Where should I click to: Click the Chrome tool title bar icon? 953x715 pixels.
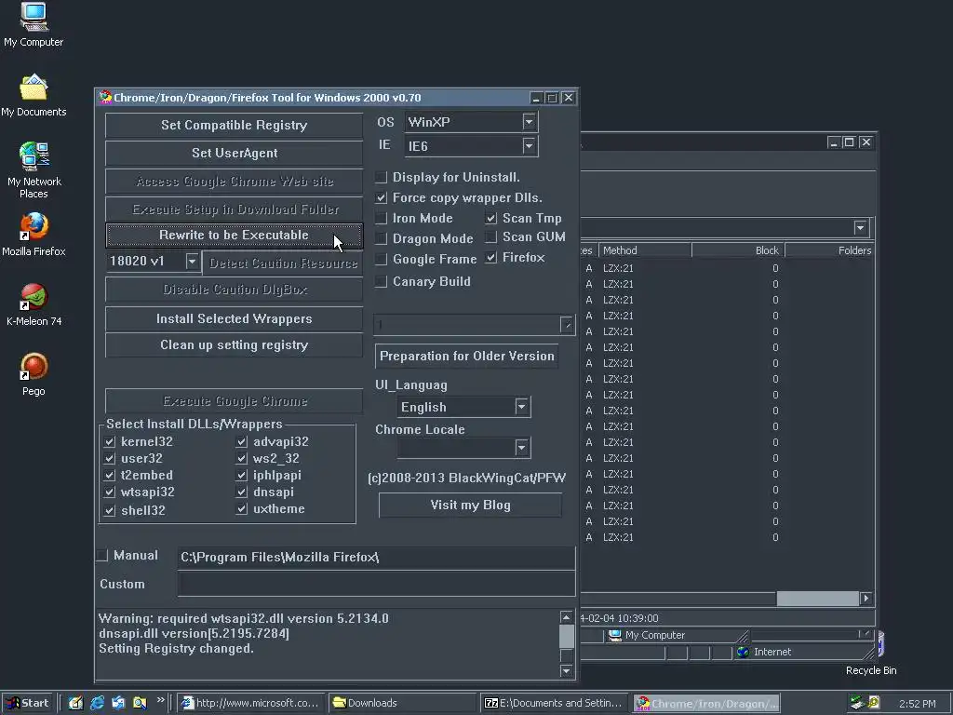(106, 97)
